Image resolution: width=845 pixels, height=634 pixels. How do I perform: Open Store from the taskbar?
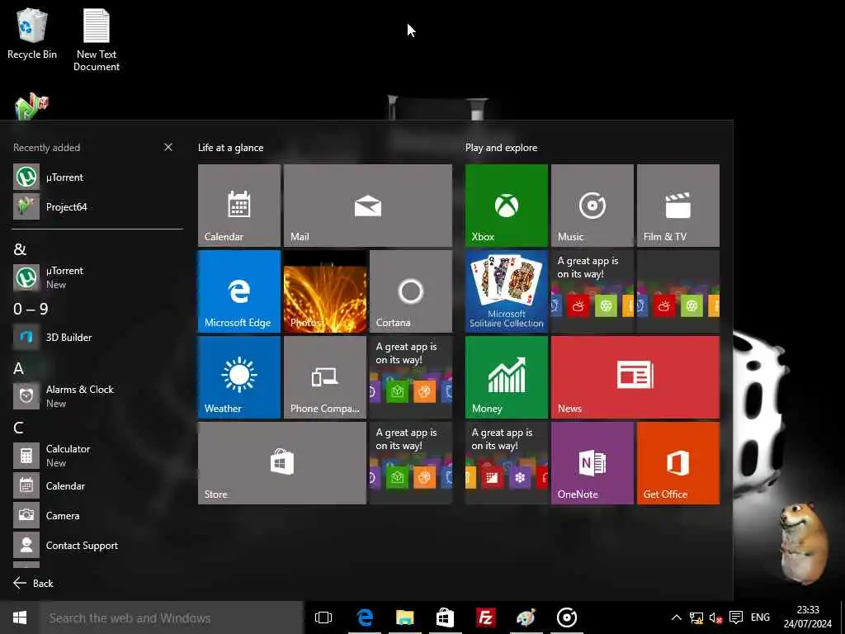pyautogui.click(x=445, y=617)
